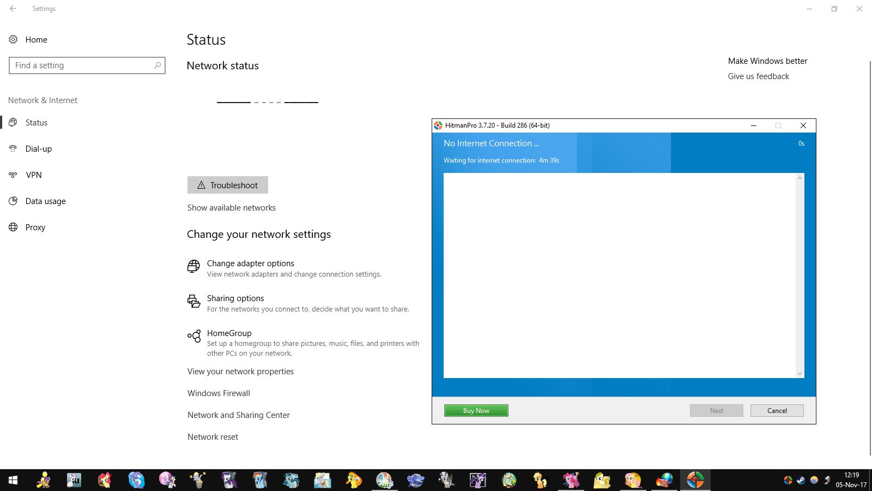Open Sharing options
This screenshot has width=872, height=491.
tap(298, 303)
